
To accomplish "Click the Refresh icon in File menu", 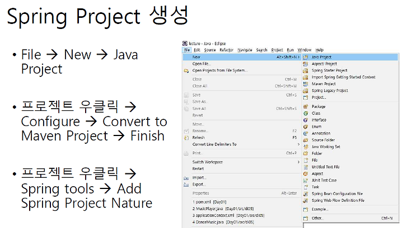I will coord(186,138).
